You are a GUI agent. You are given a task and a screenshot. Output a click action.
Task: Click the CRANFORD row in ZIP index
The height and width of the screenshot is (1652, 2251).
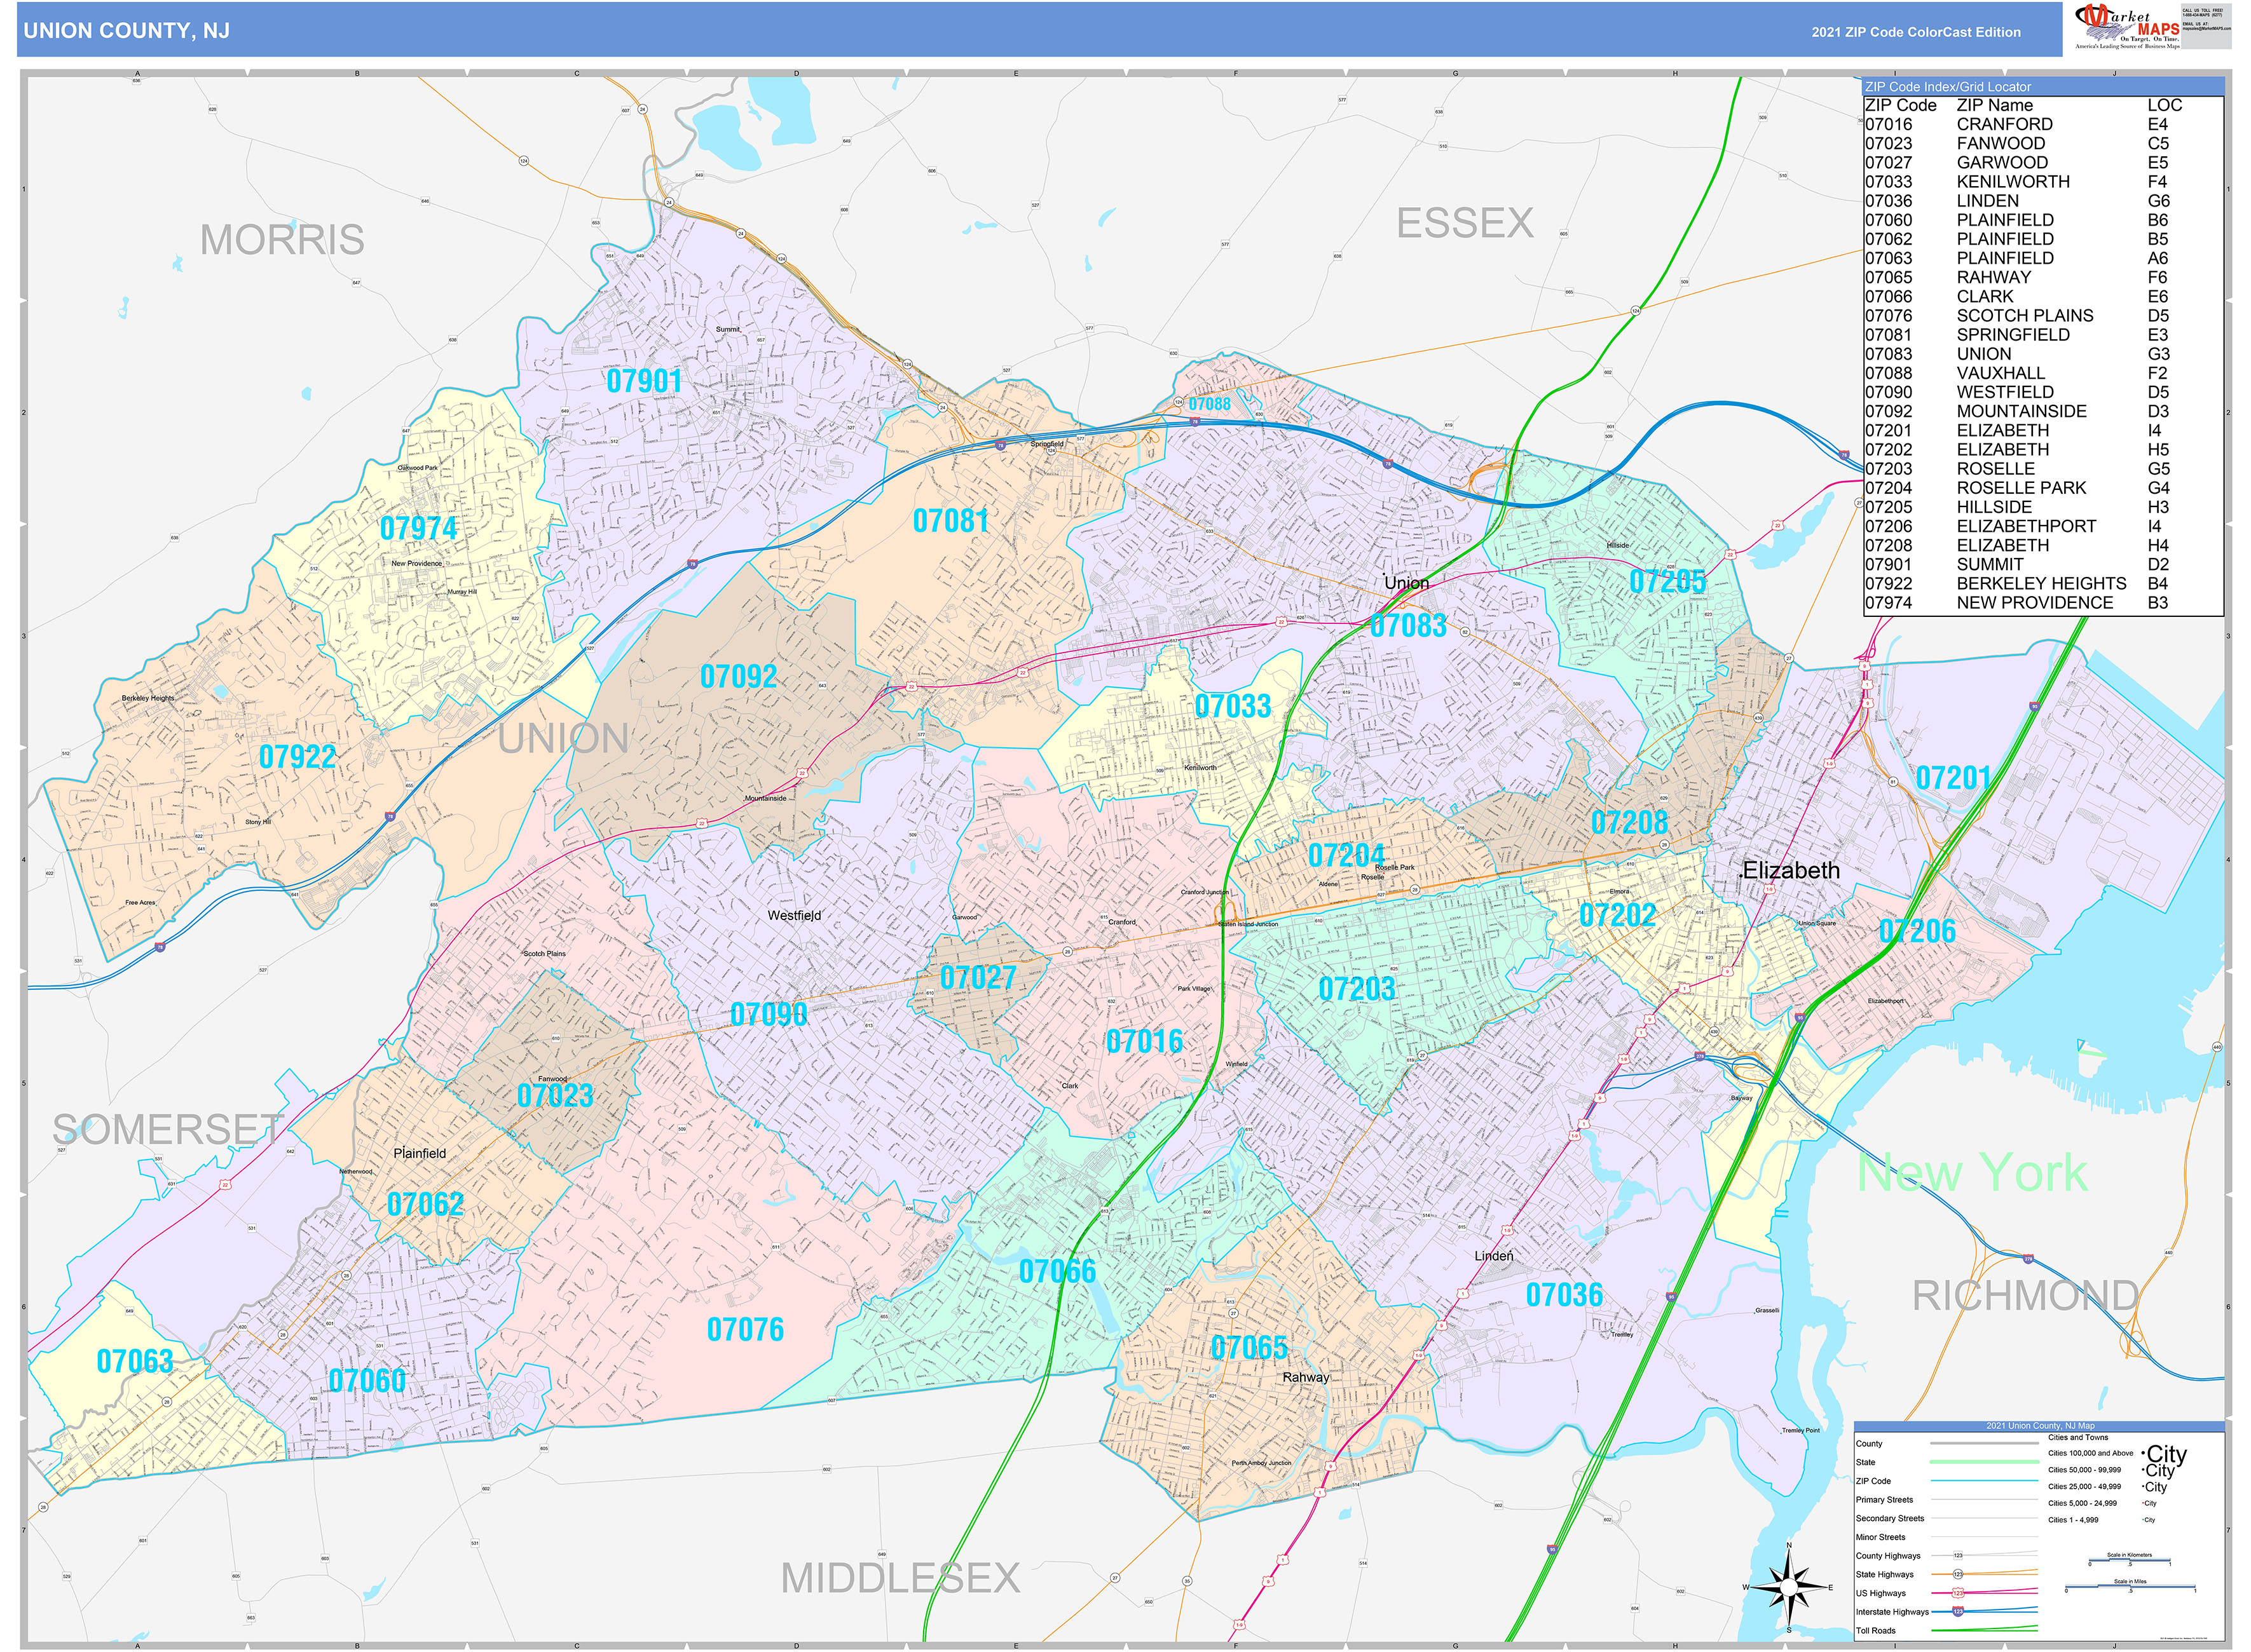2043,125
